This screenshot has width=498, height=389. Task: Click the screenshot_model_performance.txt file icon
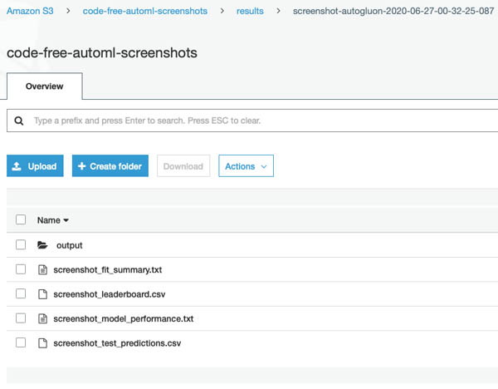(x=42, y=318)
